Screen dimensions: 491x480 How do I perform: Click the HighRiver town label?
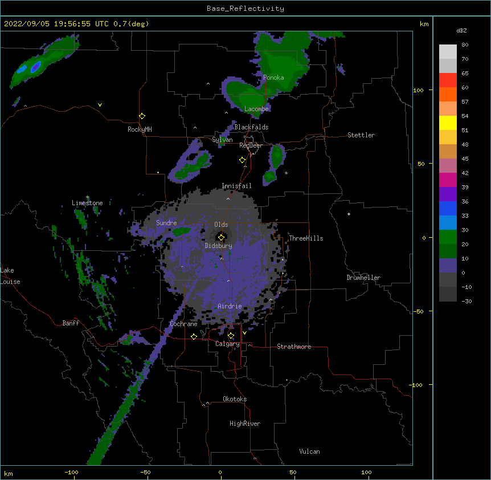pyautogui.click(x=245, y=424)
